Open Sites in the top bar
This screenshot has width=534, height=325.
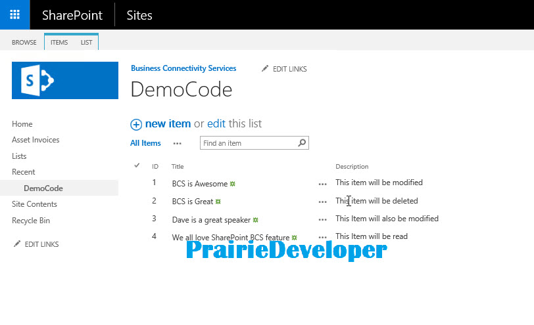click(x=139, y=15)
